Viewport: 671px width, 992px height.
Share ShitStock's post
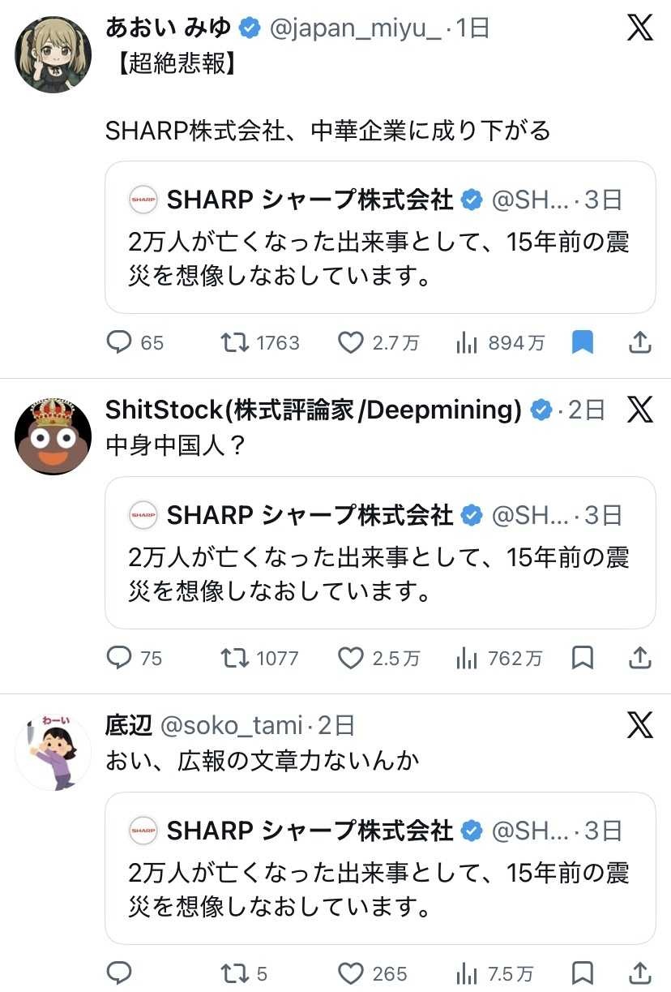click(x=640, y=658)
